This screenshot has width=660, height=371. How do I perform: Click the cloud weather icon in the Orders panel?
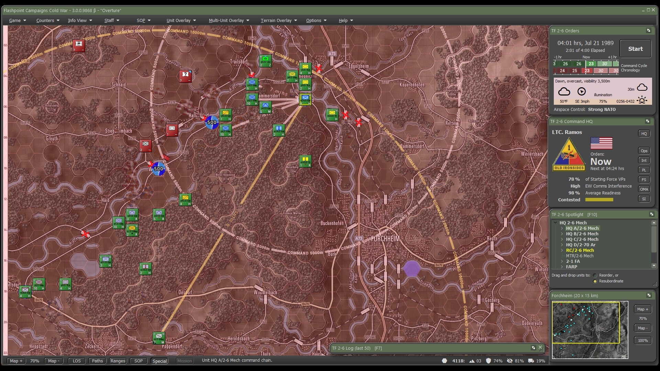click(x=564, y=91)
